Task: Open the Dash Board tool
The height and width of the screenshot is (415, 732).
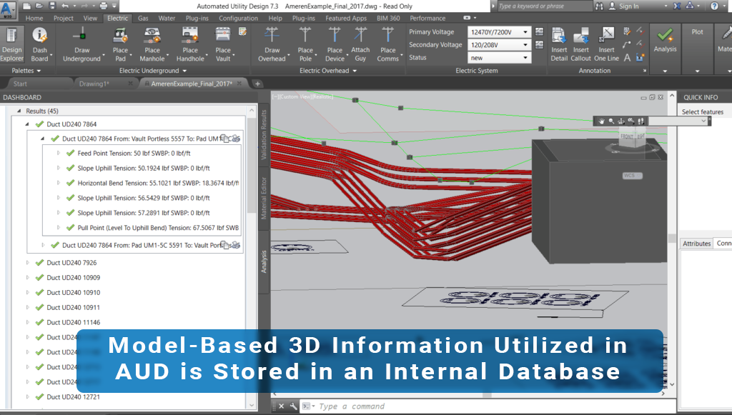Action: tap(40, 45)
